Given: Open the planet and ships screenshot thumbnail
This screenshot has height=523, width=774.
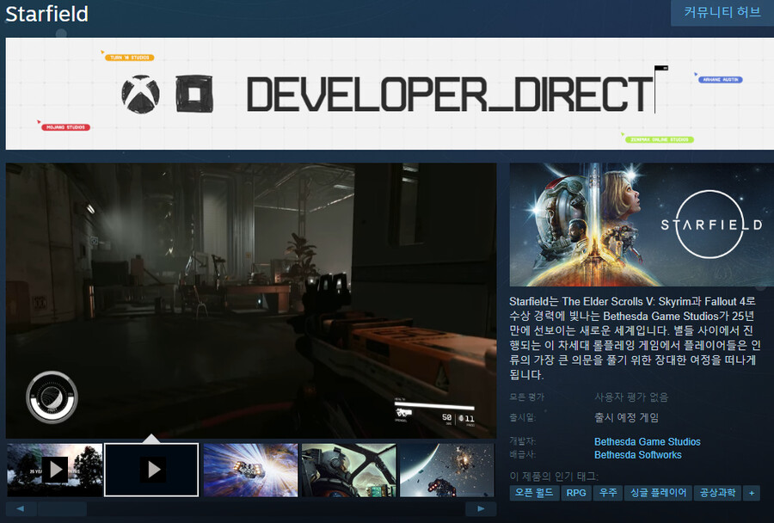Looking at the screenshot, I should [x=446, y=469].
